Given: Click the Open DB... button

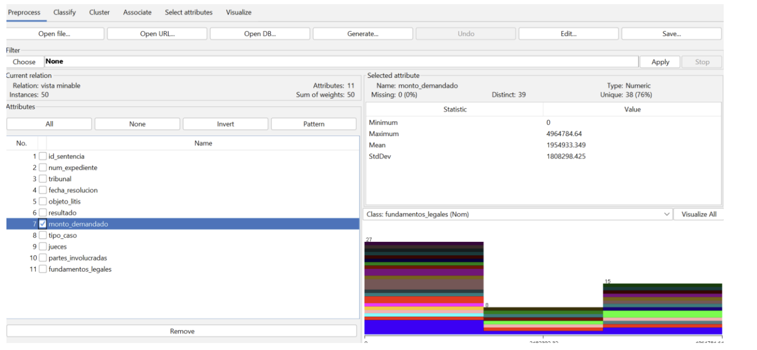Looking at the screenshot, I should (x=260, y=34).
